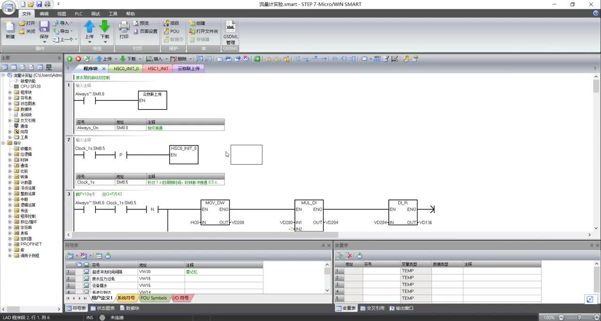Click the 创建 (Create) library button

[197, 23]
